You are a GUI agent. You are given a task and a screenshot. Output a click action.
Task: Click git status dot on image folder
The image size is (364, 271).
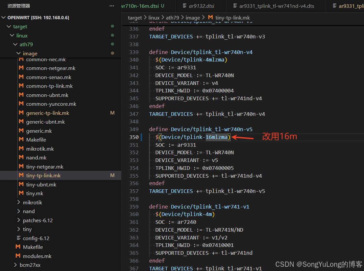pyautogui.click(x=113, y=53)
